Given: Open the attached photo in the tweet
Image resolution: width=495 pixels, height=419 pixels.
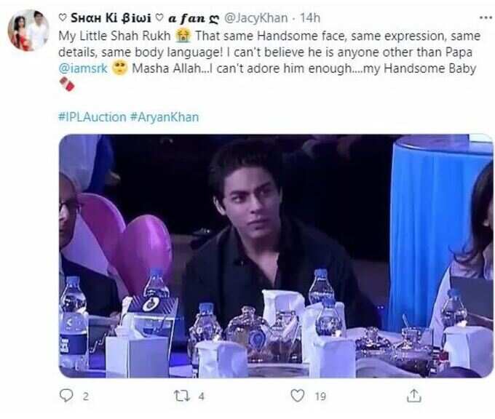Looking at the screenshot, I should coord(276,256).
